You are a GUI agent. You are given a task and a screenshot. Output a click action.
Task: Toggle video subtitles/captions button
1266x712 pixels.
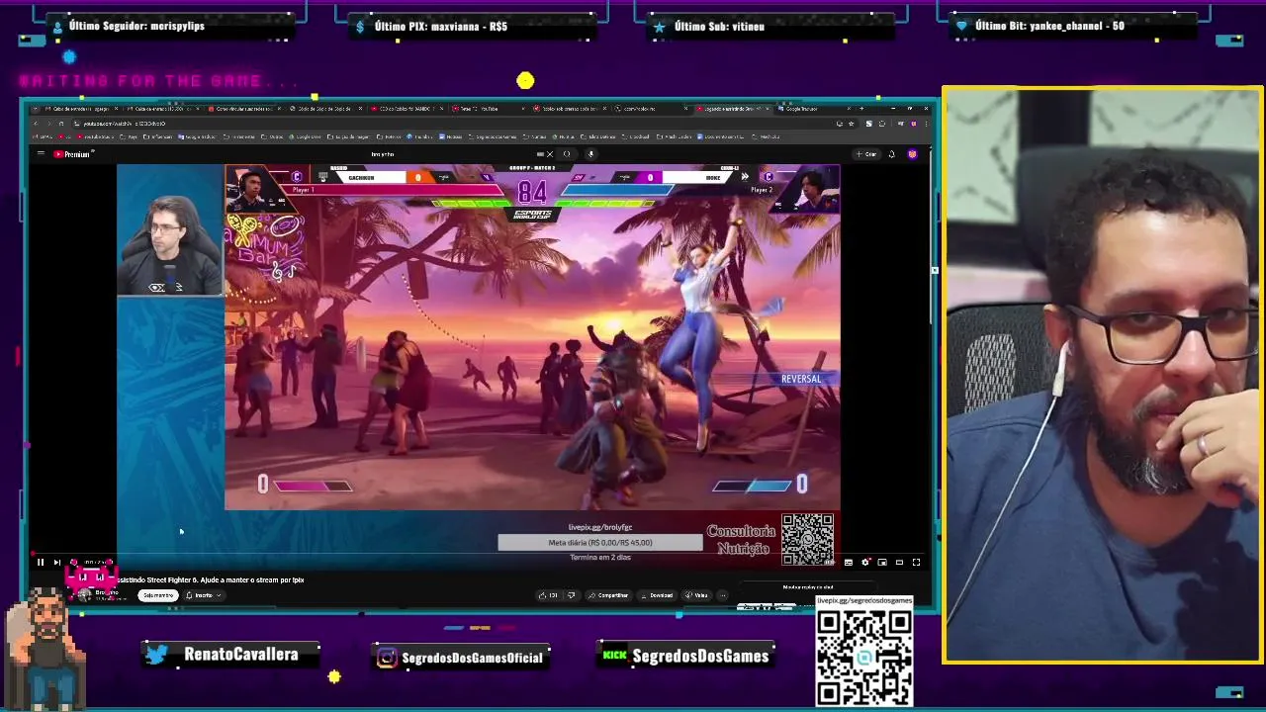[849, 563]
